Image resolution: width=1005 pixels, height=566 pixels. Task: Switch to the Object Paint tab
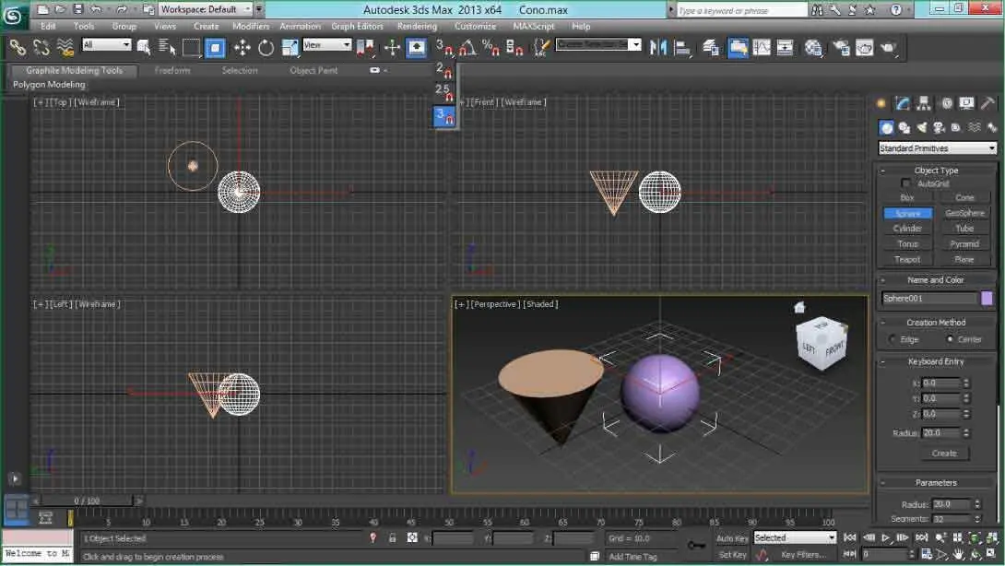[x=313, y=70]
